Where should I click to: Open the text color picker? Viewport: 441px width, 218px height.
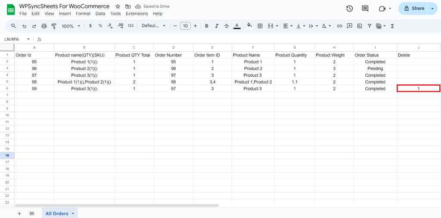click(x=237, y=26)
